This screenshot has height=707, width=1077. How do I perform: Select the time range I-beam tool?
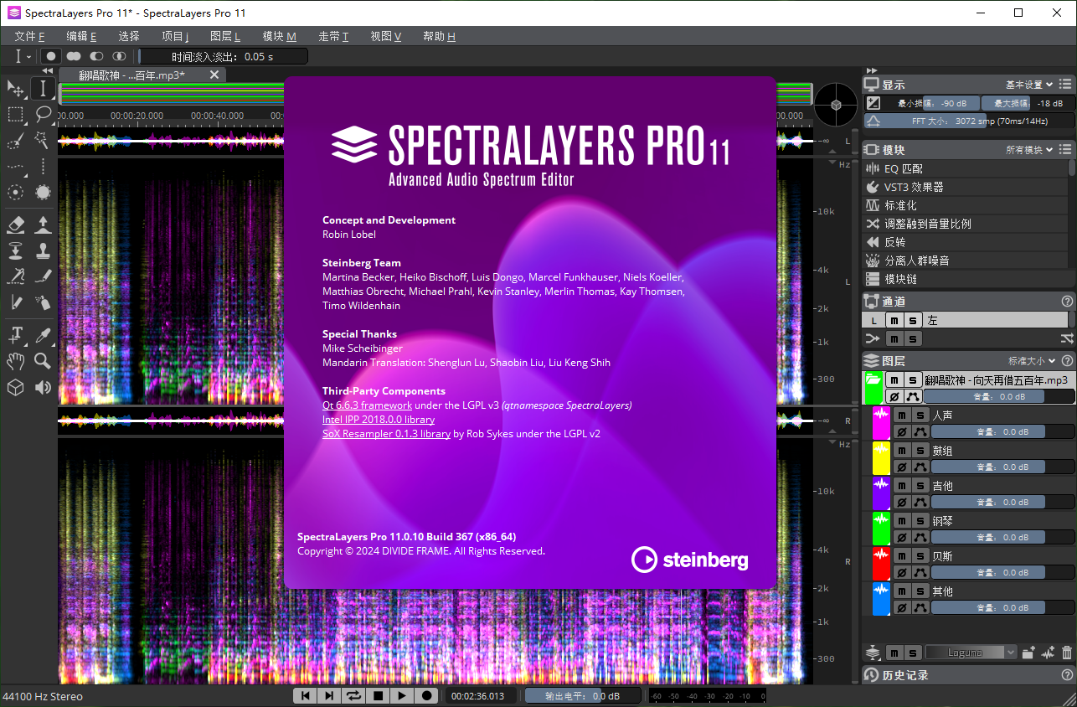pyautogui.click(x=43, y=88)
